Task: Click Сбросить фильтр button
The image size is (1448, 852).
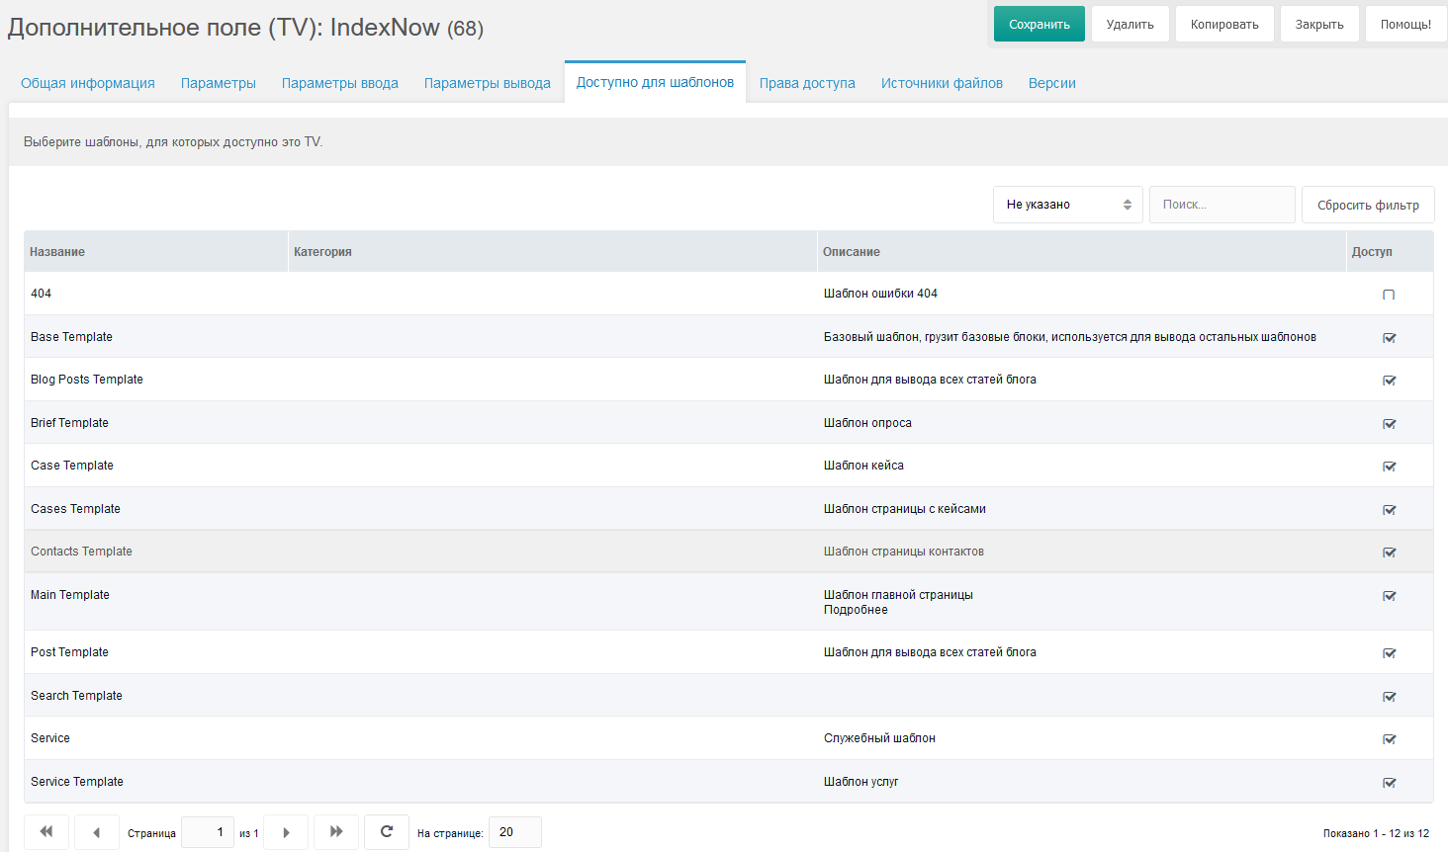Action: (1368, 205)
